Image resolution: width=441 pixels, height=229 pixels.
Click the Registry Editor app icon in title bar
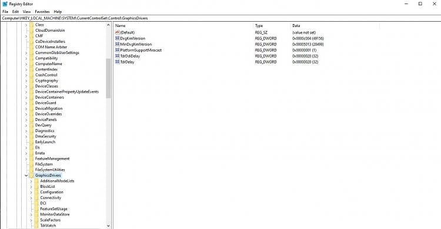click(5, 4)
